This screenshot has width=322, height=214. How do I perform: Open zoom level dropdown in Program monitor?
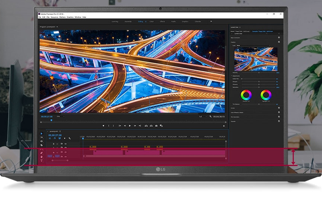[x=60, y=116]
